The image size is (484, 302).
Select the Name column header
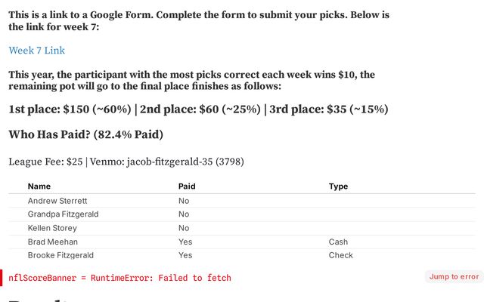click(39, 186)
